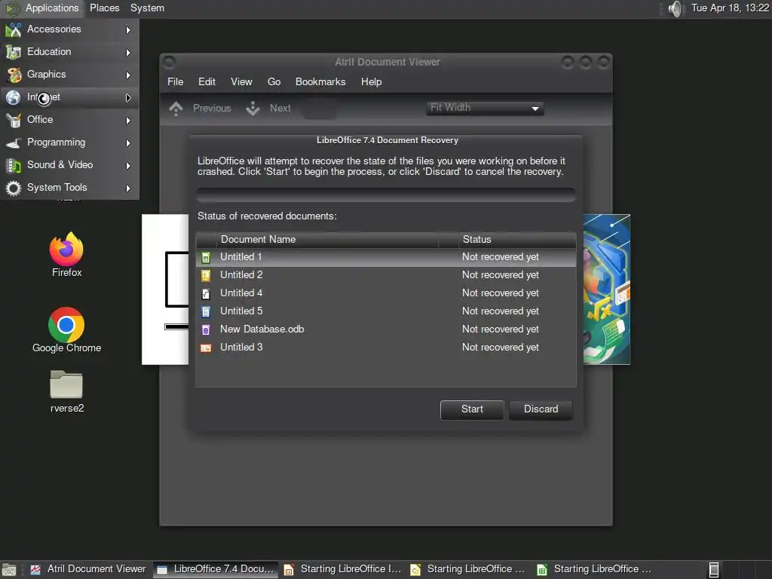Click the database icon beside New Database.odb

pos(206,330)
